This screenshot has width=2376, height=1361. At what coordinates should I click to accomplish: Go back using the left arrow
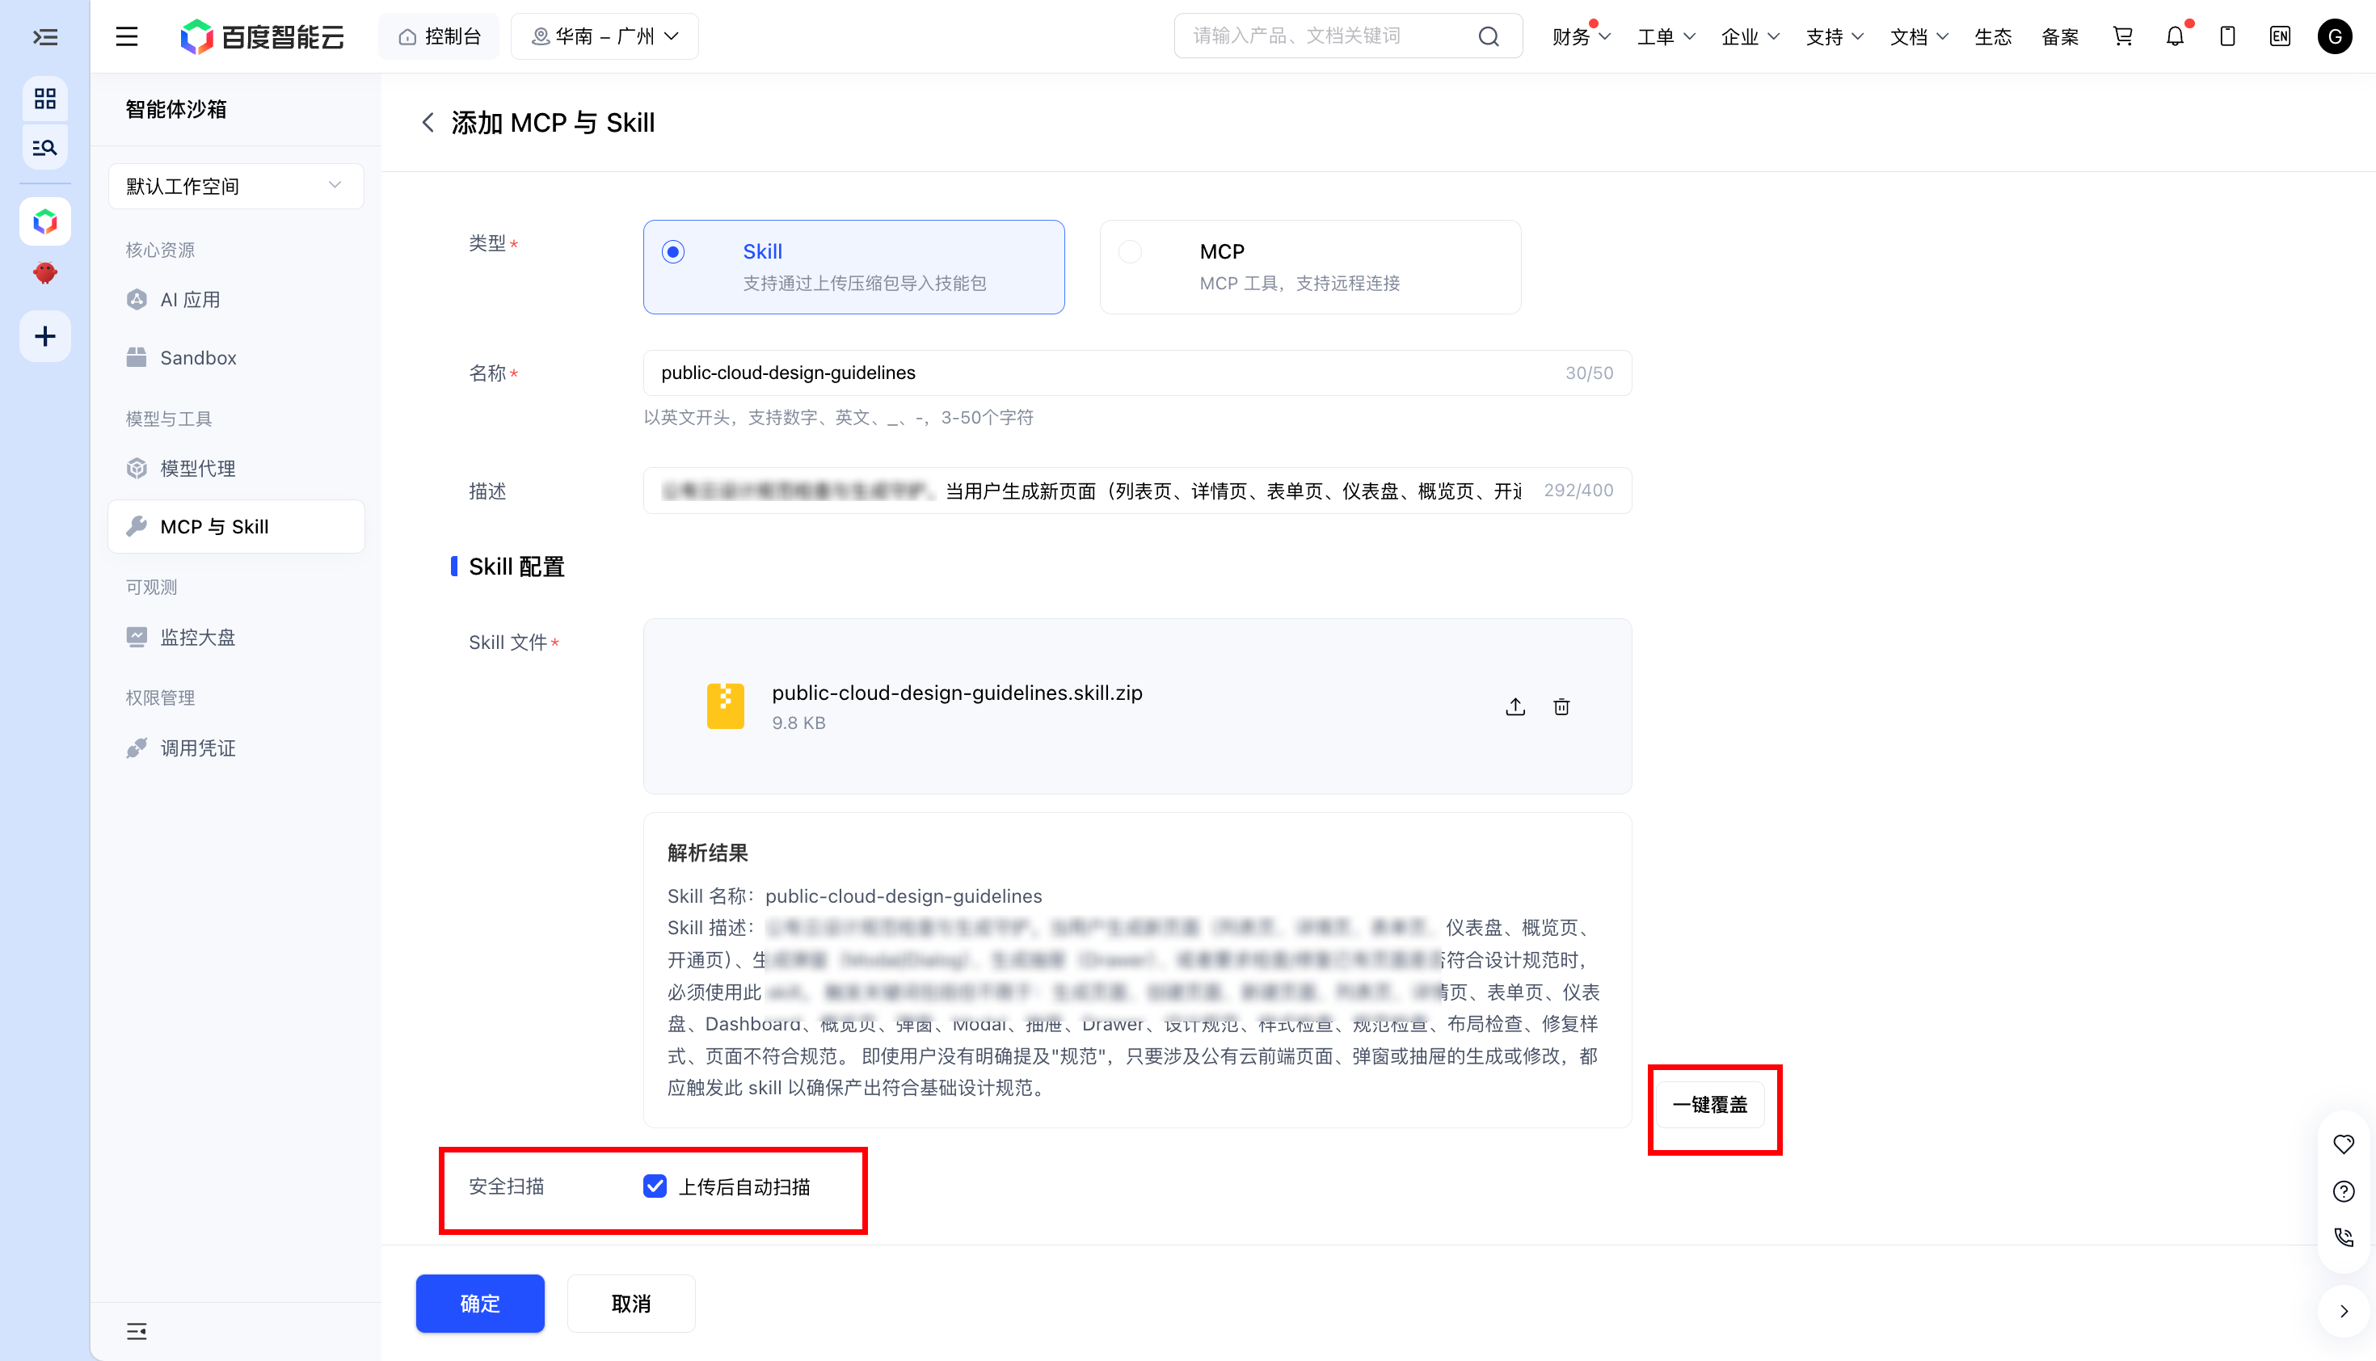tap(428, 123)
